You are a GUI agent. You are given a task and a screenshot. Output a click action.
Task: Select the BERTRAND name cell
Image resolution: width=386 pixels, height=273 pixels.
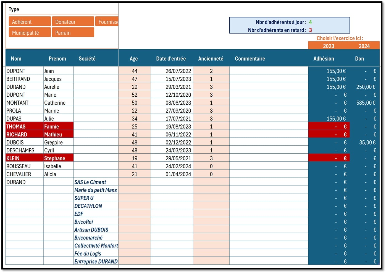pyautogui.click(x=24, y=79)
